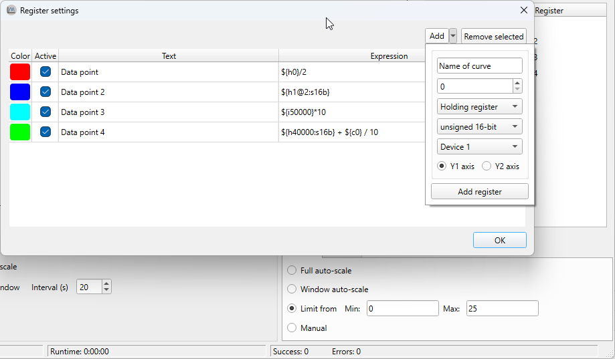Click the Min limit input field
615x359 pixels.
[403, 308]
